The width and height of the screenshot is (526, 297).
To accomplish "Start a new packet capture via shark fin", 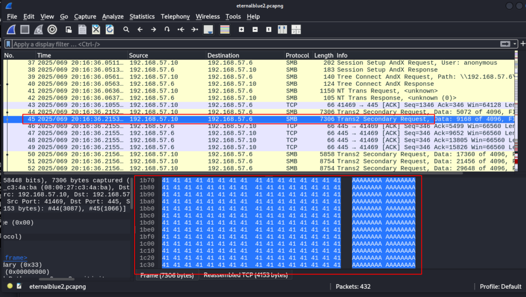I will [11, 29].
